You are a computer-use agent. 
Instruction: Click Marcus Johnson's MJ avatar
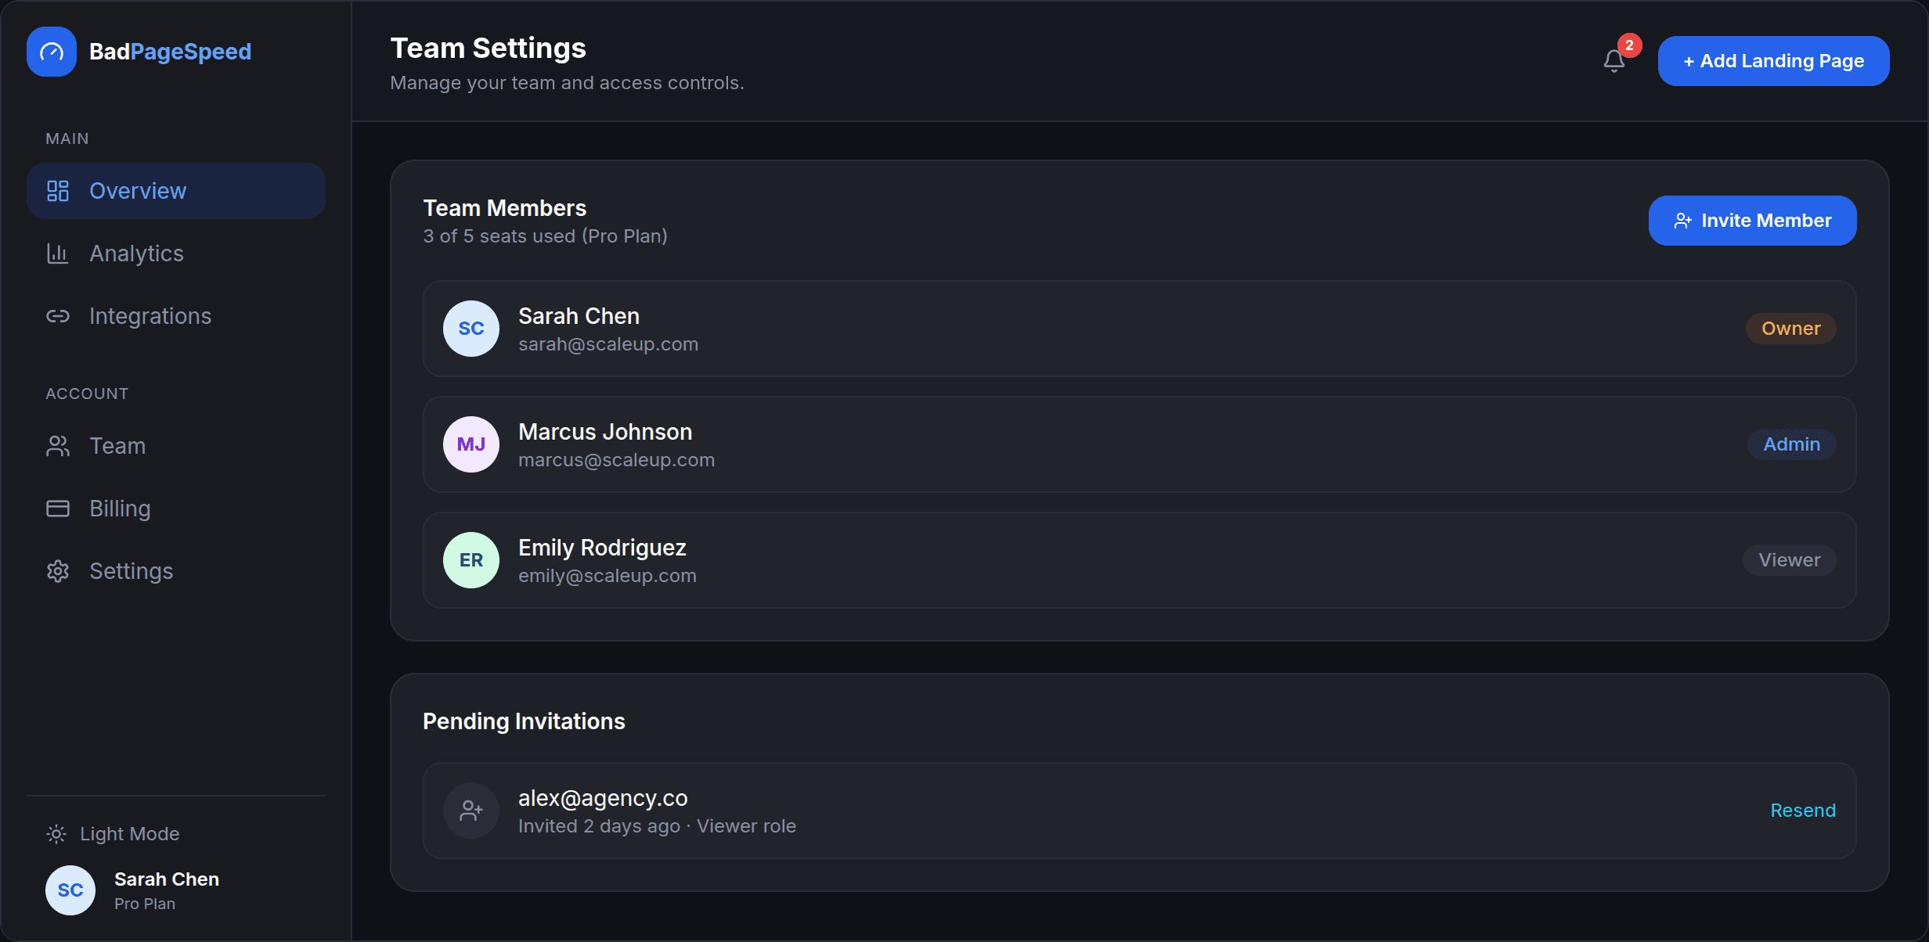pyautogui.click(x=471, y=444)
